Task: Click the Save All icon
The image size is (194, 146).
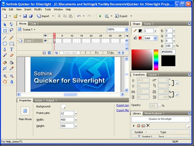Action: click(31, 16)
